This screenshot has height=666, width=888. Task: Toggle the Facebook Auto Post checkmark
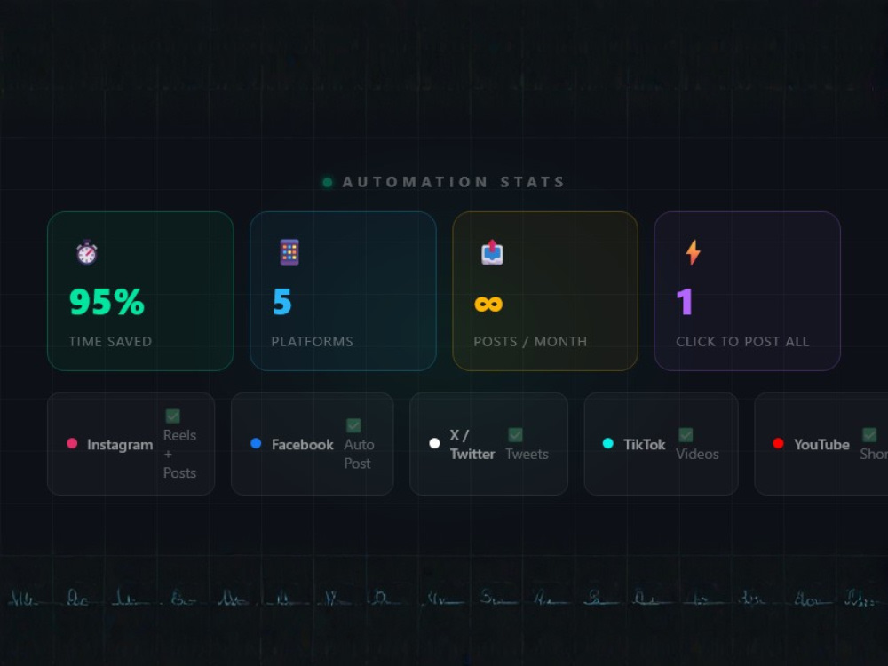pyautogui.click(x=353, y=425)
